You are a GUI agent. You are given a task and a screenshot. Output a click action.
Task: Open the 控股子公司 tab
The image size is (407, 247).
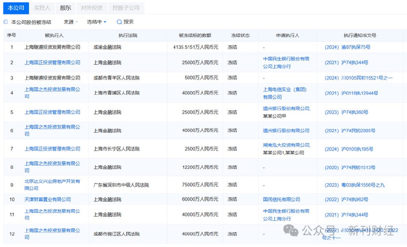tap(126, 8)
